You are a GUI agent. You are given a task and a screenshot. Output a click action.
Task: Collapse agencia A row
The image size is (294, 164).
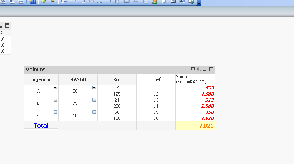(x=55, y=87)
